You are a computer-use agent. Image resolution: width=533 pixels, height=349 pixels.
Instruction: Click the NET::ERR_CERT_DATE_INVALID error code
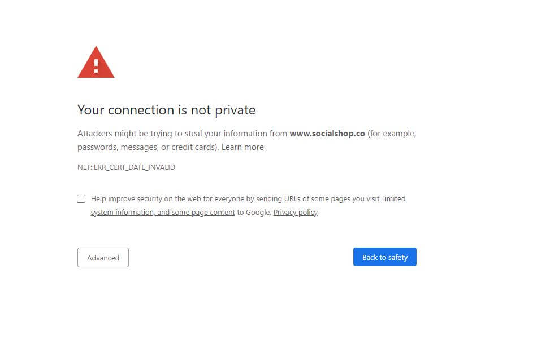(x=126, y=167)
